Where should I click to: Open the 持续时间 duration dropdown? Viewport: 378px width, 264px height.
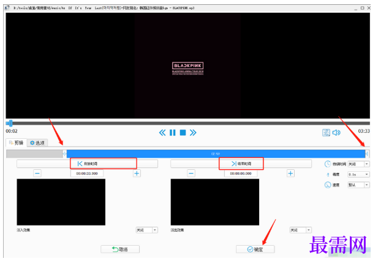click(358, 164)
